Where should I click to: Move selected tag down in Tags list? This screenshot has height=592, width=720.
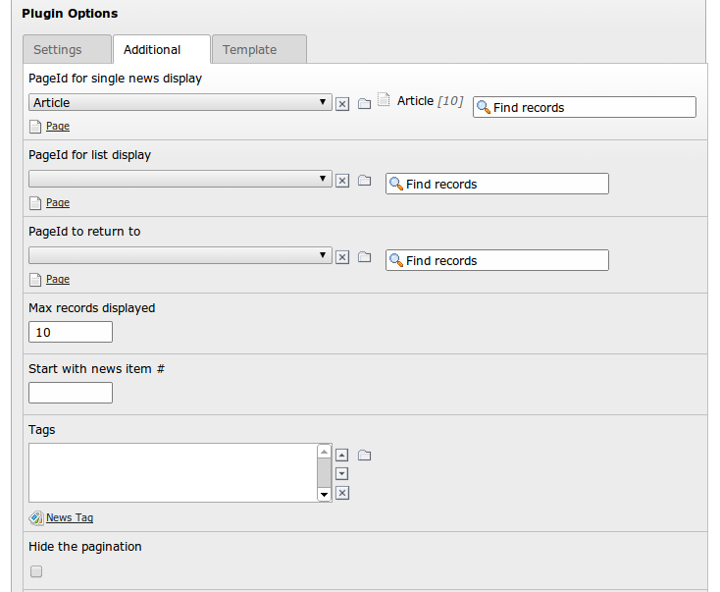coord(341,473)
